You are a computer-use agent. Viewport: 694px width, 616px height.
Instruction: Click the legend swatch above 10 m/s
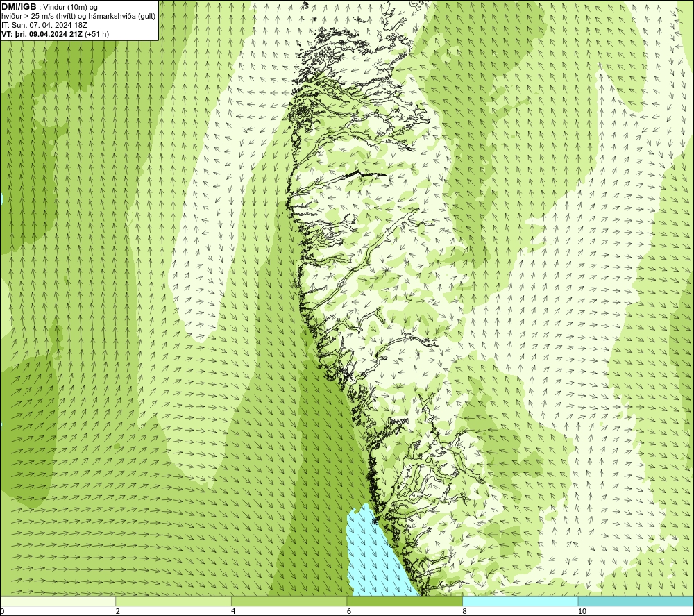636,601
